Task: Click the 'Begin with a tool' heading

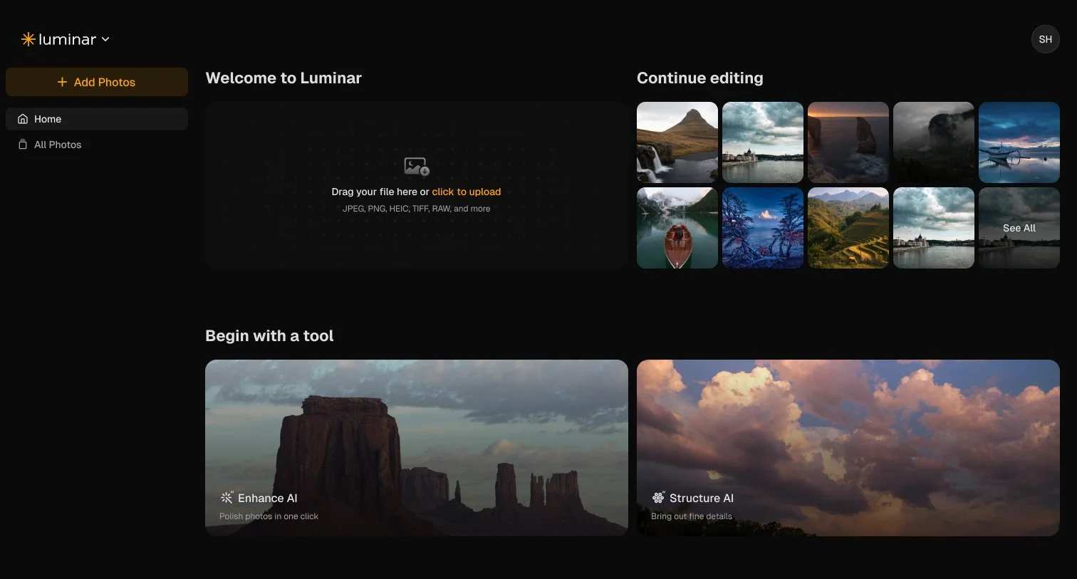Action: [269, 335]
